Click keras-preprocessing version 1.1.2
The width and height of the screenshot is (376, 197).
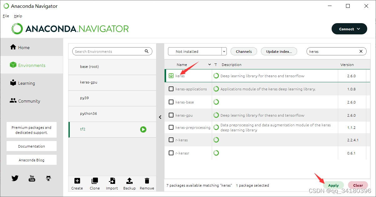351,128
